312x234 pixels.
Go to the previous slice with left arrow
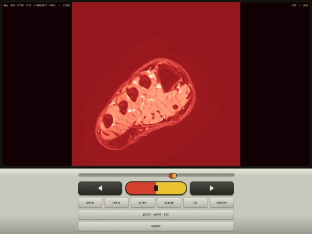tap(100, 188)
